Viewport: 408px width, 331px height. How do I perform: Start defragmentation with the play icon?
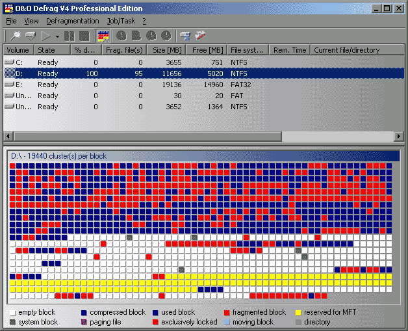click(45, 36)
